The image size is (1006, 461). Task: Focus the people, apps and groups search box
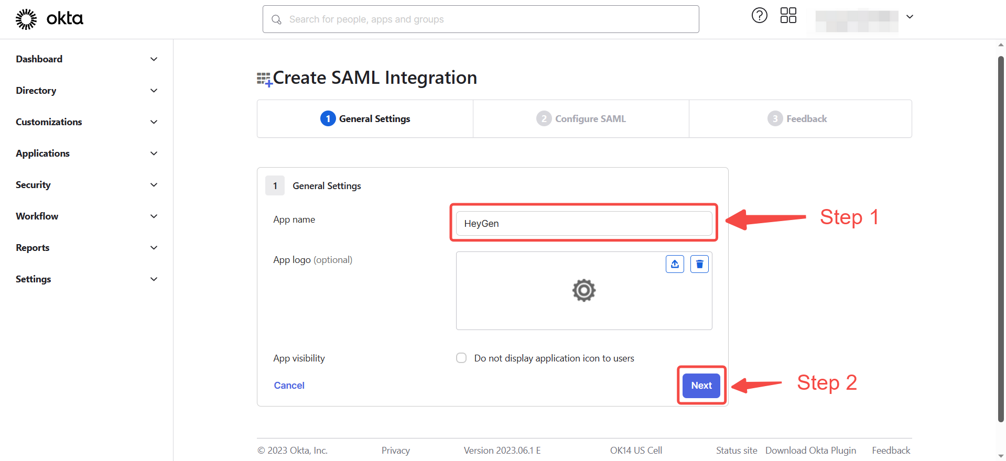coord(481,19)
